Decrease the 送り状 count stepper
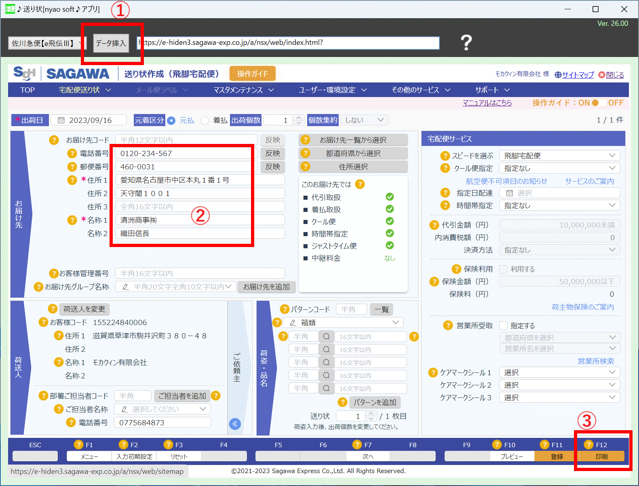Image resolution: width=639 pixels, height=486 pixels. click(371, 418)
